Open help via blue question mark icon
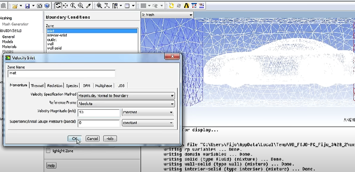Viewport: 355px width, 172px height. pyautogui.click(x=47, y=6)
